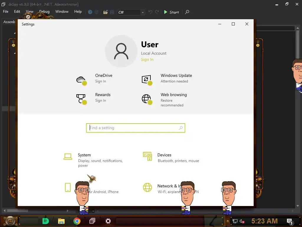Open notification center icon with badge
Image resolution: width=302 pixels, height=227 pixels.
(290, 222)
